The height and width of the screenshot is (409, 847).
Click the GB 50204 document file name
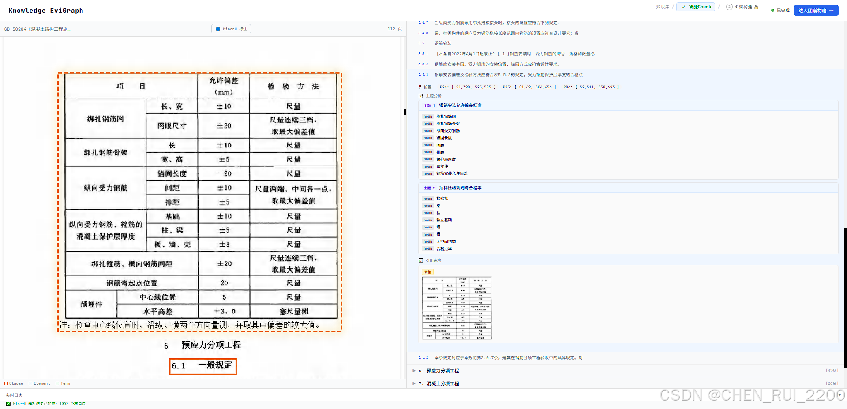point(37,29)
